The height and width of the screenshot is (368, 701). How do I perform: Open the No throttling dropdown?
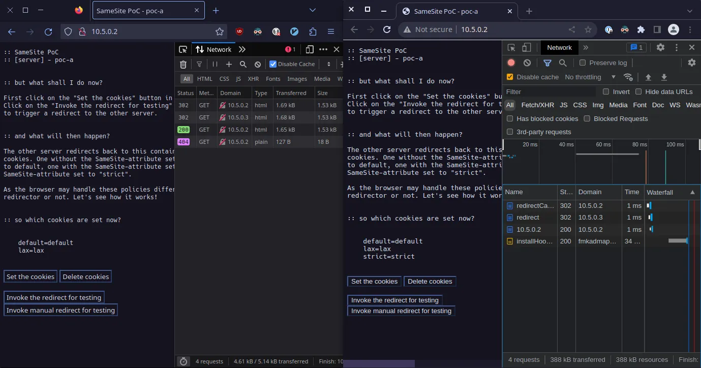[590, 77]
